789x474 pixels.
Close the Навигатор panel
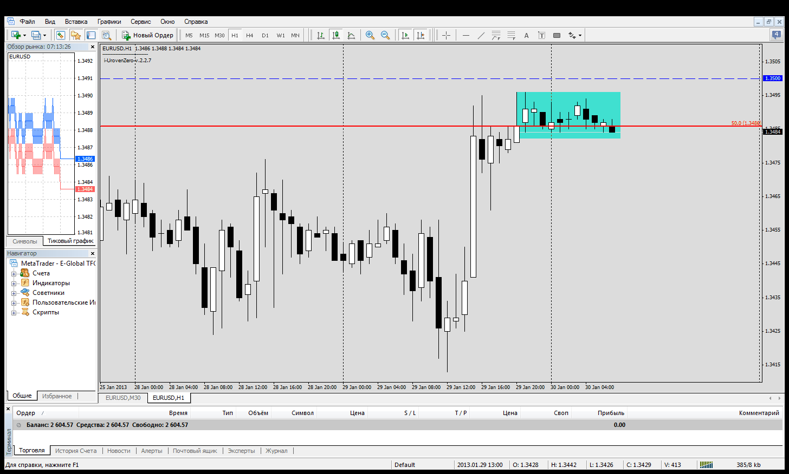point(92,253)
